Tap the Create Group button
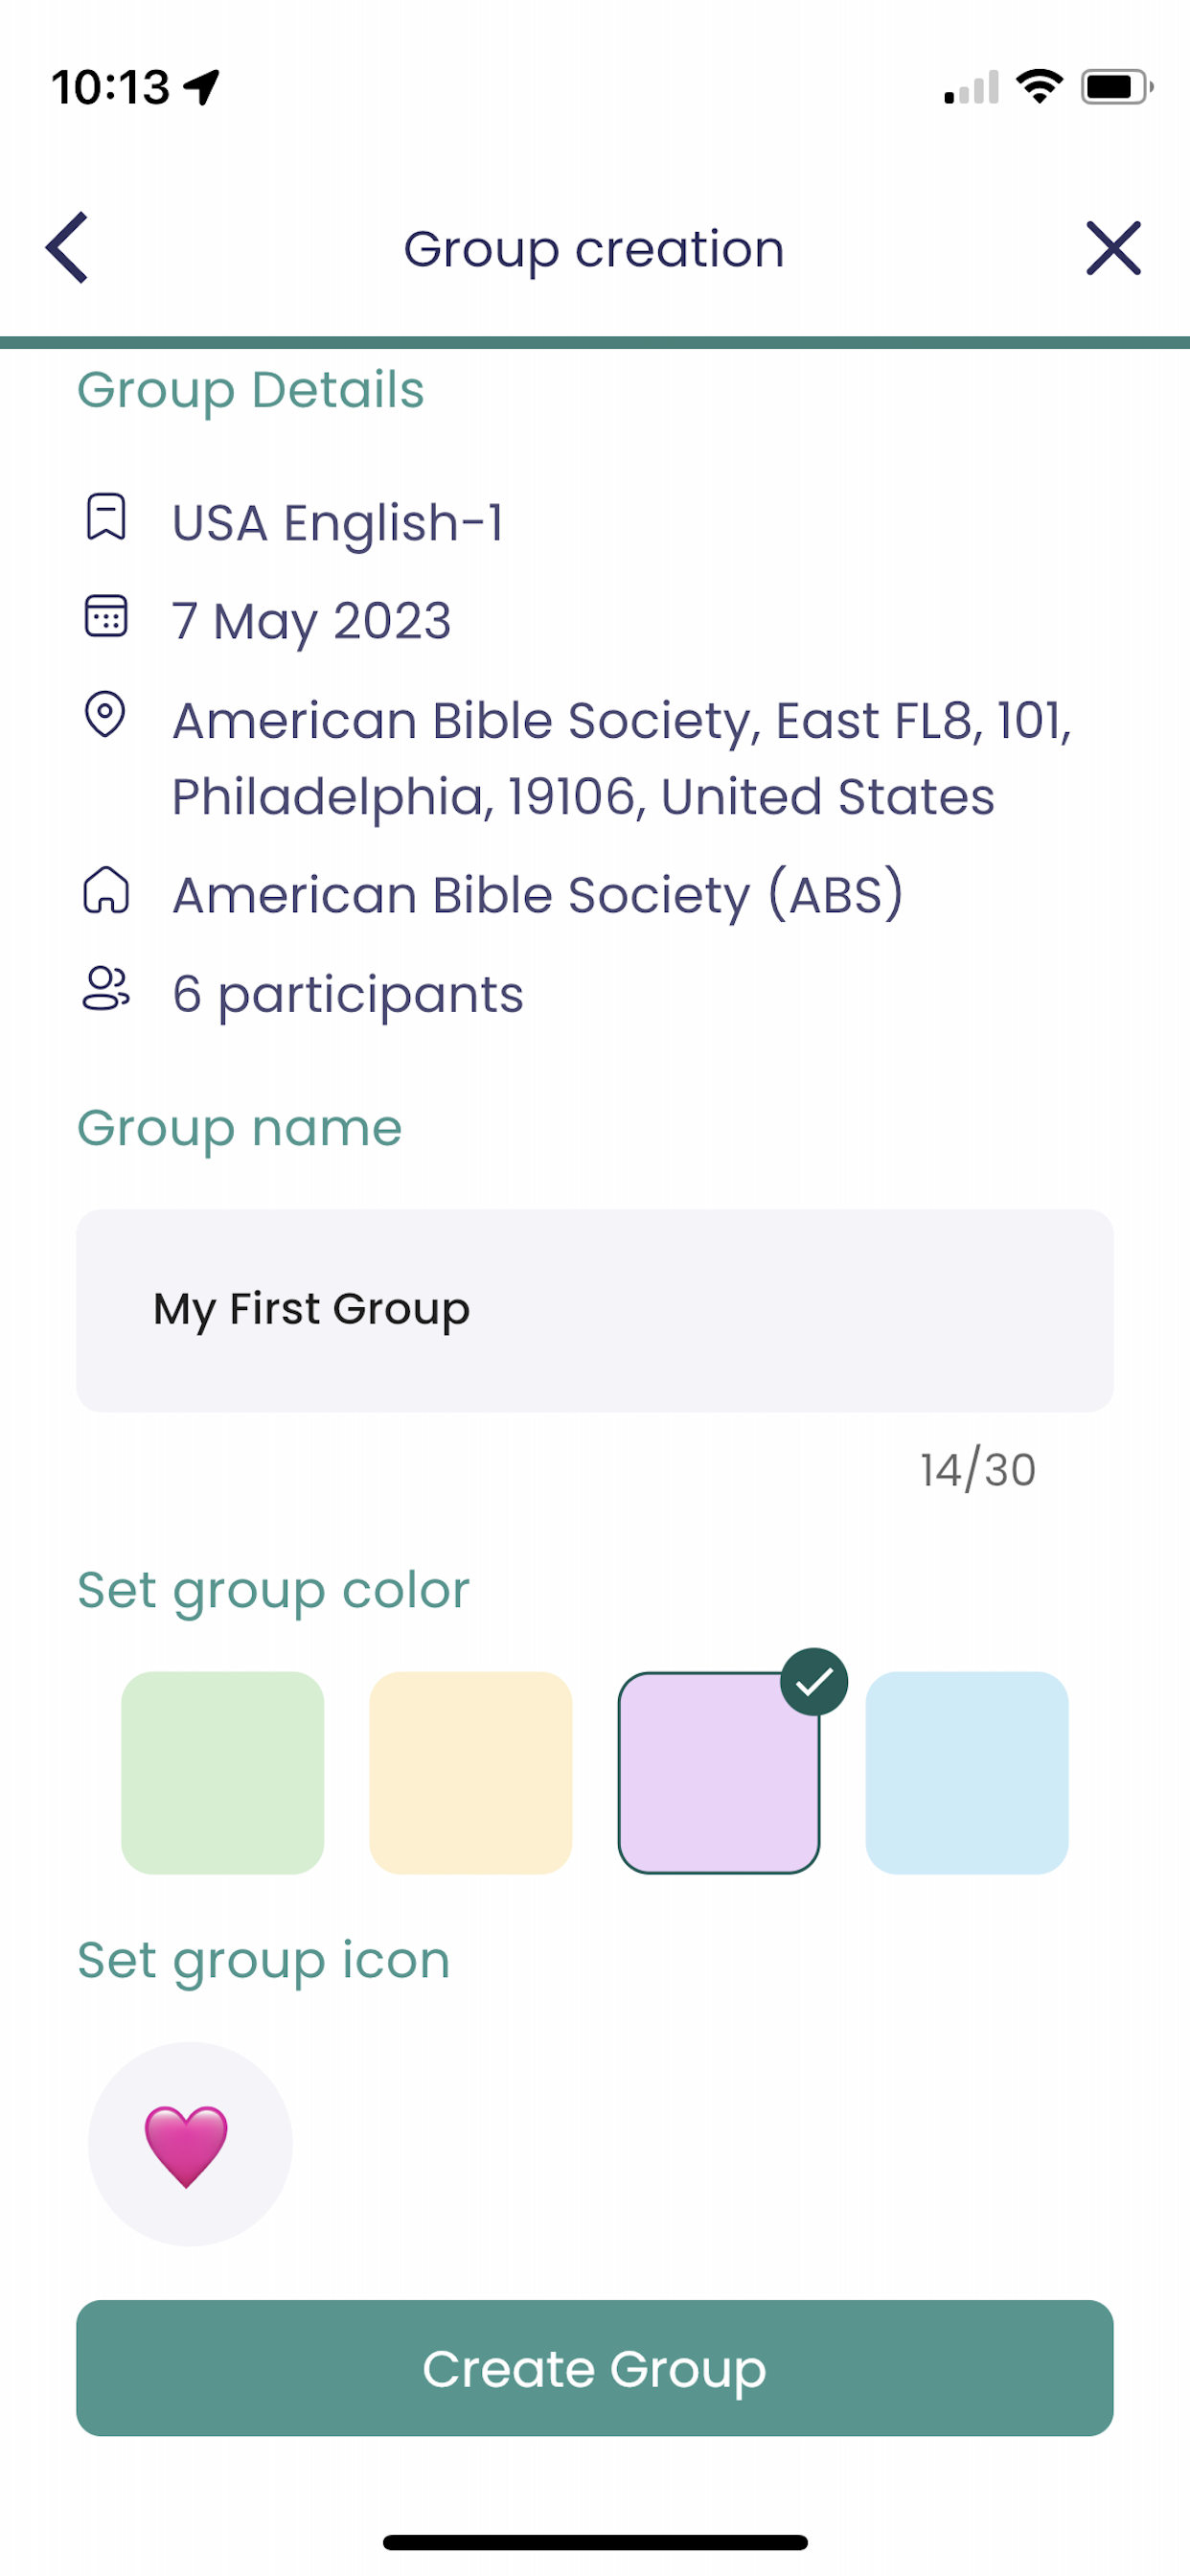This screenshot has width=1190, height=2576. pos(595,2368)
